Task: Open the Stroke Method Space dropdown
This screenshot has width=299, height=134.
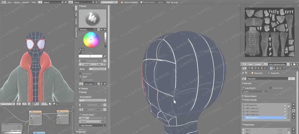Action: [x=92, y=100]
